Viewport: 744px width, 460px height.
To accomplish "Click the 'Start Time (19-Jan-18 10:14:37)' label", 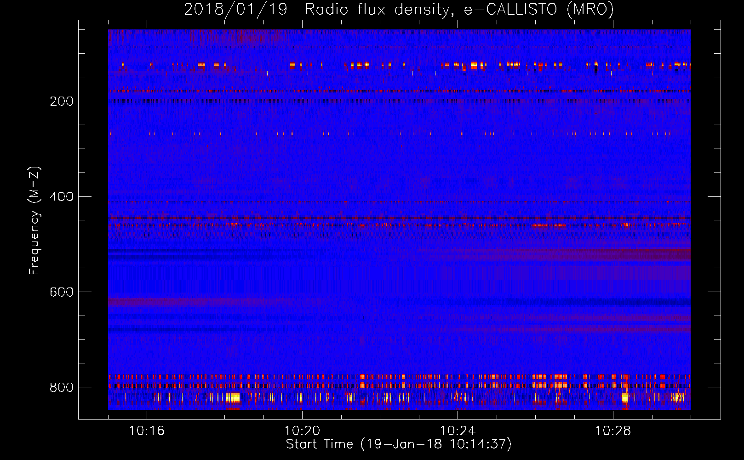I will [x=399, y=444].
